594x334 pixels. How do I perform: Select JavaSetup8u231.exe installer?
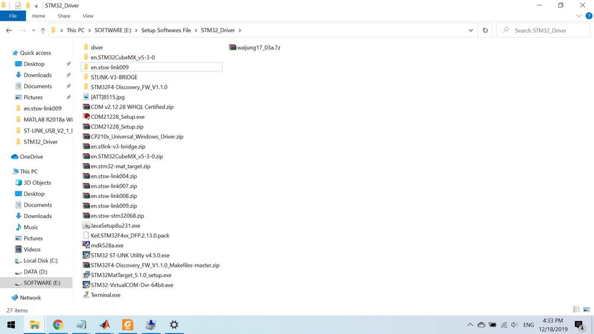(111, 225)
